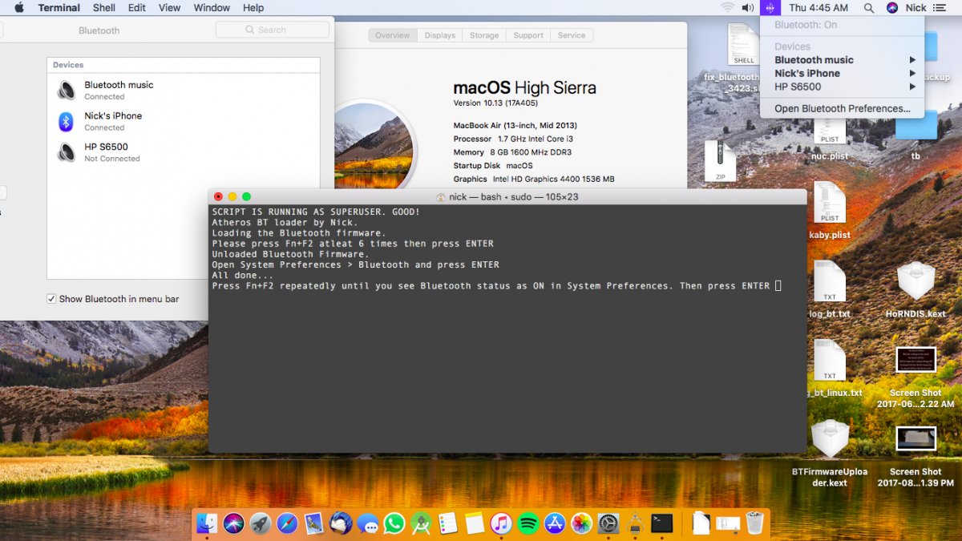Open Spotlight search magnifier icon
Viewport: 962px width, 541px height.
click(x=869, y=8)
